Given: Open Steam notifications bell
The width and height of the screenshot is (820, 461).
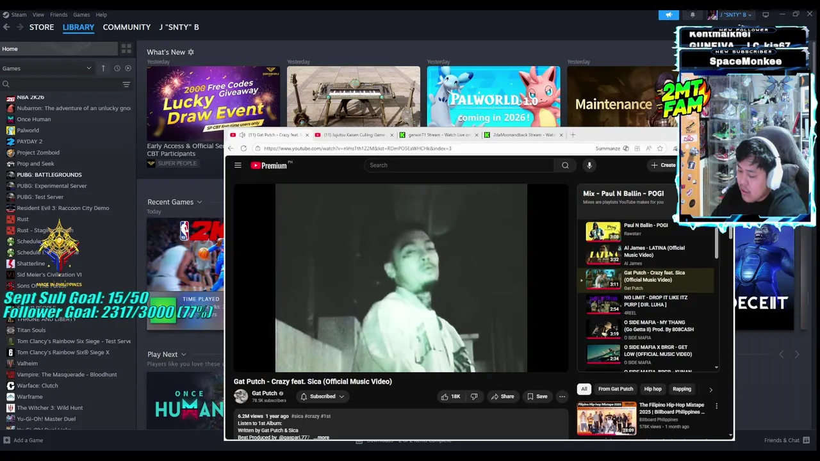Looking at the screenshot, I should (693, 15).
